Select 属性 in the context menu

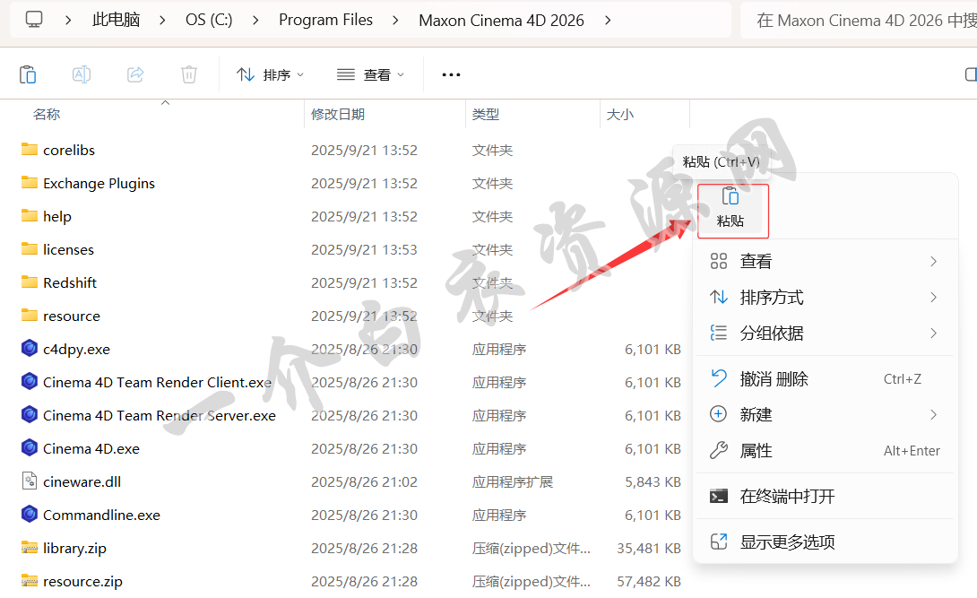(x=756, y=451)
